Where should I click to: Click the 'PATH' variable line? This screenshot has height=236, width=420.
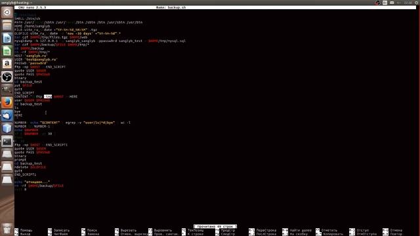coord(79,22)
